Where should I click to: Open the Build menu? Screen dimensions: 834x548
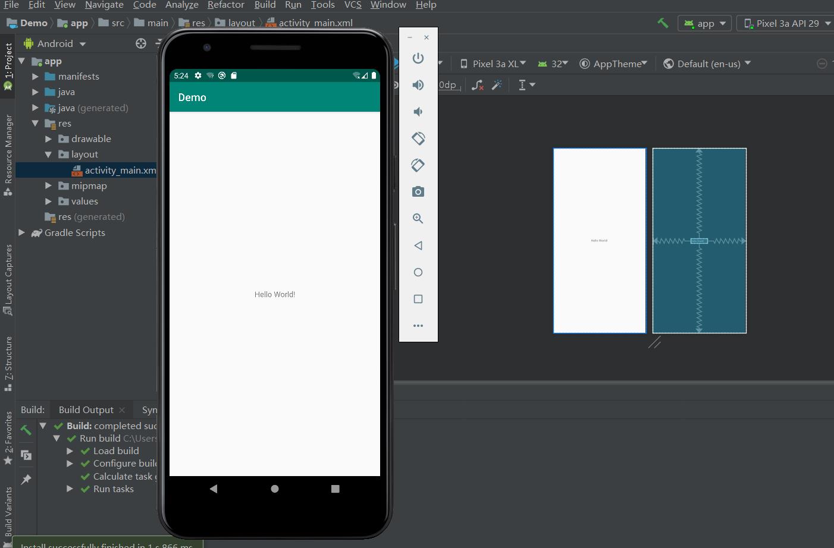265,5
